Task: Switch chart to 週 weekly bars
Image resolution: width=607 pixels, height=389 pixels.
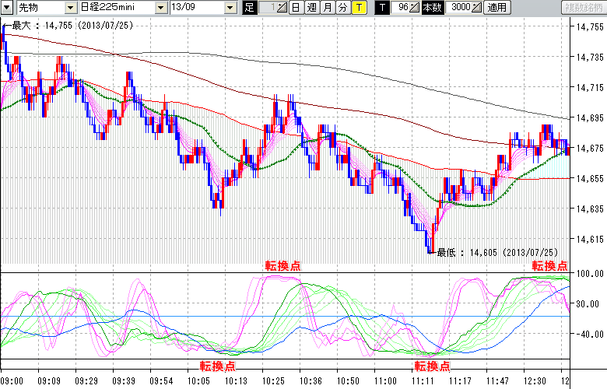Action: (x=311, y=8)
